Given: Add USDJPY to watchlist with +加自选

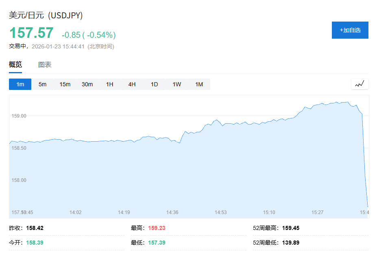Looking at the screenshot, I should (x=350, y=30).
